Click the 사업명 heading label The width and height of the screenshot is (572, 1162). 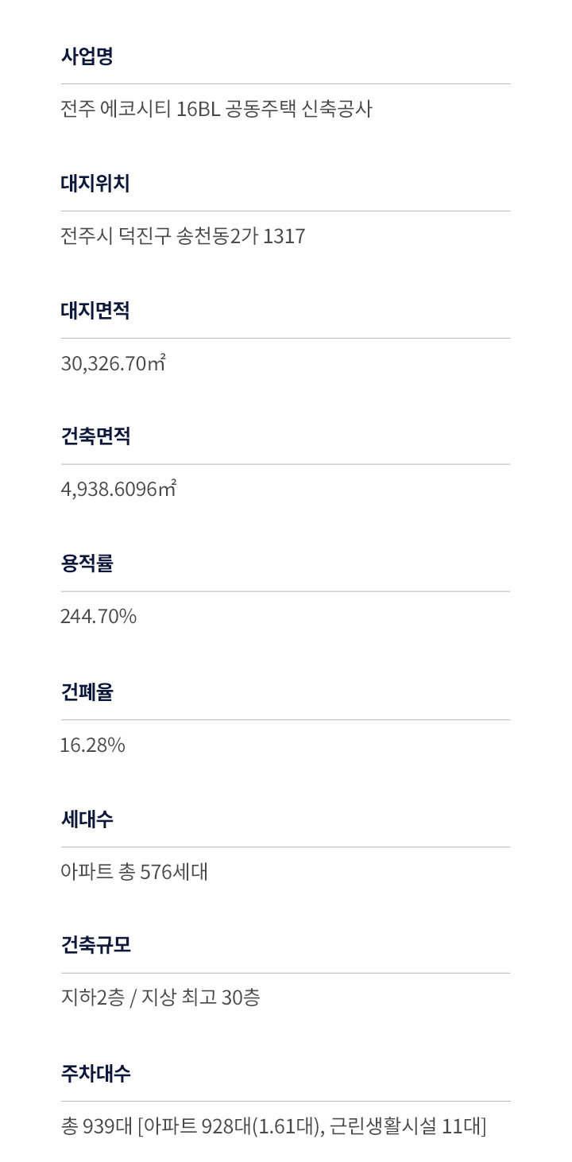pos(87,56)
